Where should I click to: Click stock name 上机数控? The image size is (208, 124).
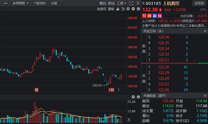(171, 3)
